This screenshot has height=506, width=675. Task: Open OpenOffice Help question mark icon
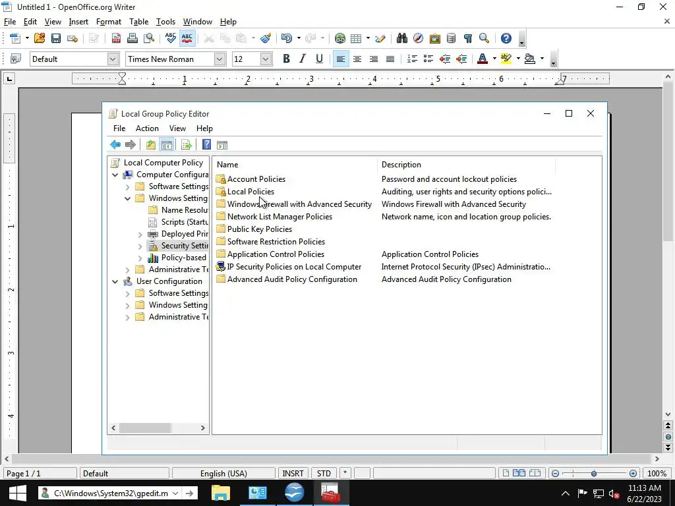coord(506,38)
